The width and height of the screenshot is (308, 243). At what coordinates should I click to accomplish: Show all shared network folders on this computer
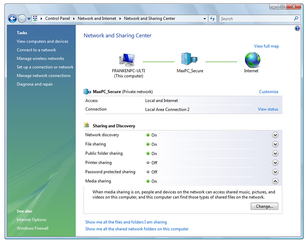point(137,229)
